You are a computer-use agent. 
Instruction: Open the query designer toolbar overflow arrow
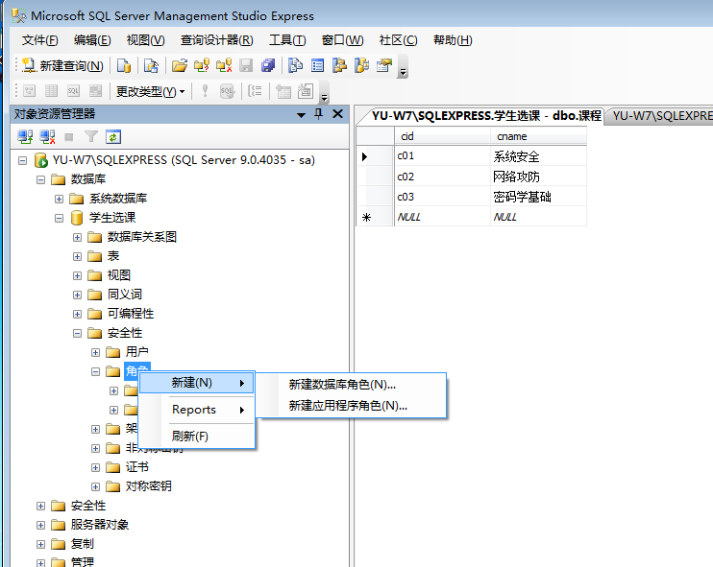click(x=324, y=97)
